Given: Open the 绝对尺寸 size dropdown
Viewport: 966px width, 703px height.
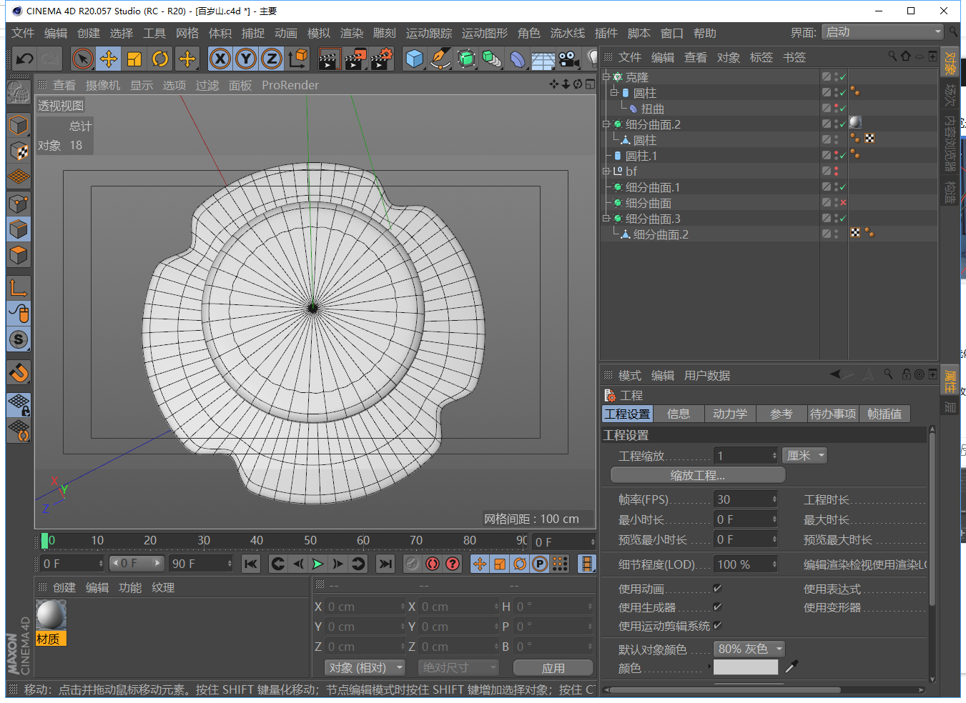Looking at the screenshot, I should point(458,667).
